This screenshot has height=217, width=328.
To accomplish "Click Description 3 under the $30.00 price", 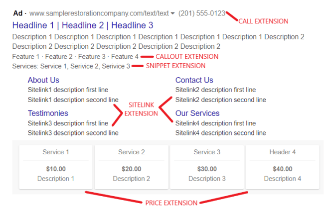I will [x=206, y=179].
